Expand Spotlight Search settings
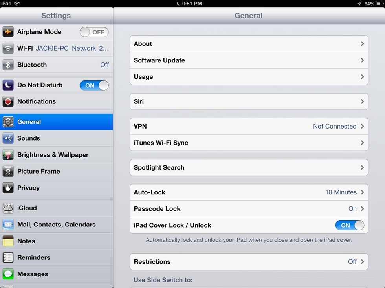 248,167
